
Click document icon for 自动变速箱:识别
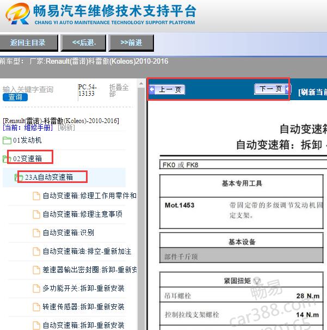click(x=36, y=233)
